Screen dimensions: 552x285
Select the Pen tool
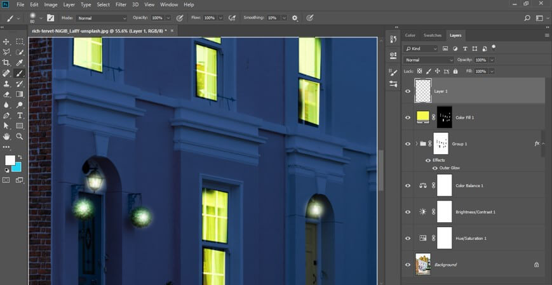click(6, 116)
